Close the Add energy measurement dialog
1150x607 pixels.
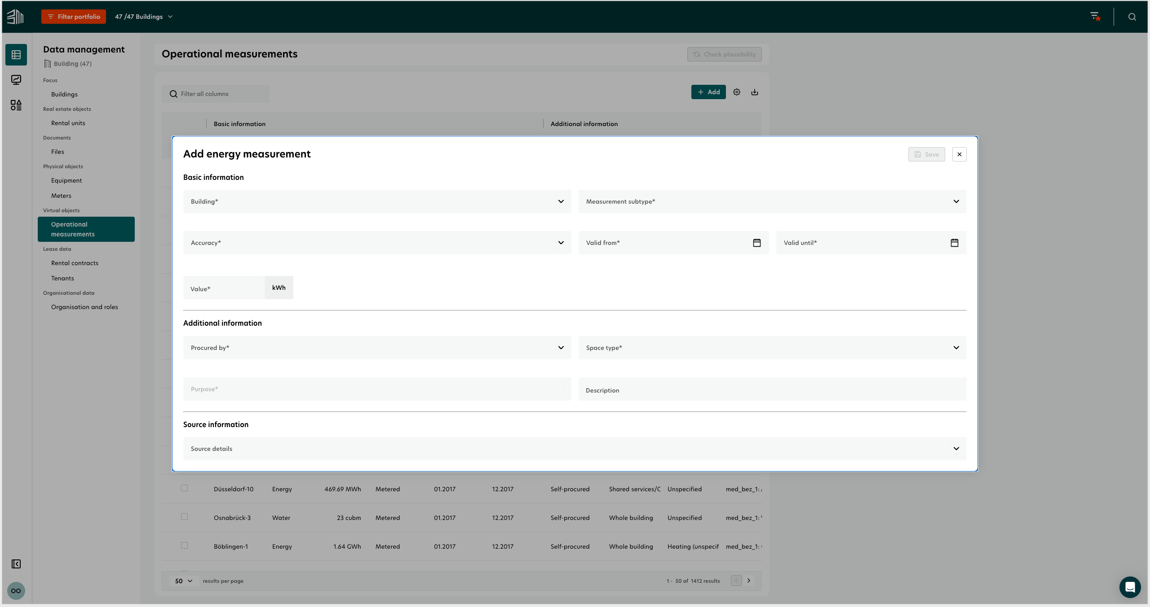point(960,154)
